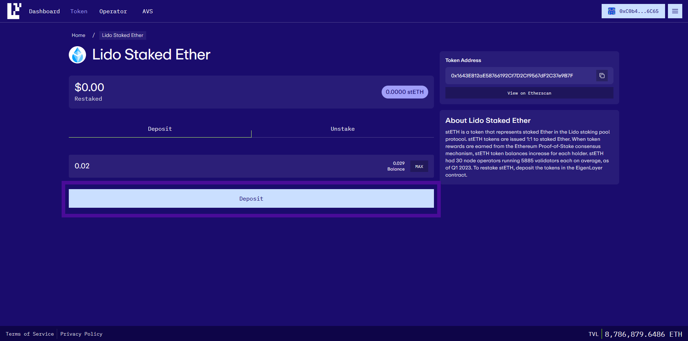Image resolution: width=688 pixels, height=341 pixels.
Task: Open the Dashboard page
Action: coord(44,11)
